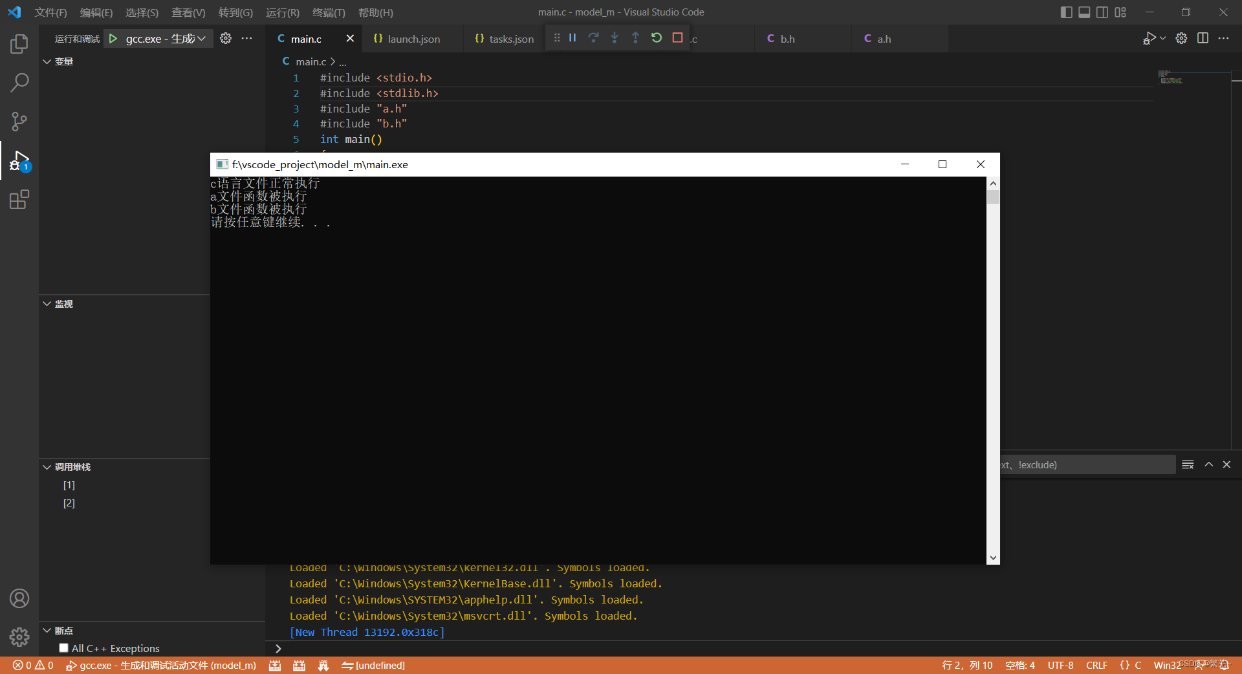
Task: Open the 运行(R) menu
Action: [283, 12]
